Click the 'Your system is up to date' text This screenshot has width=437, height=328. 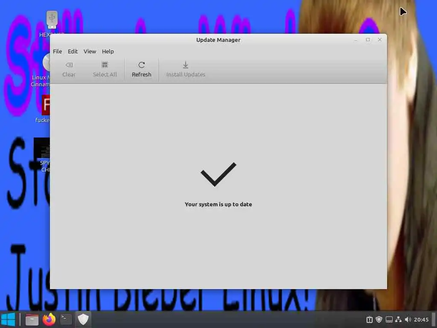coord(218,205)
